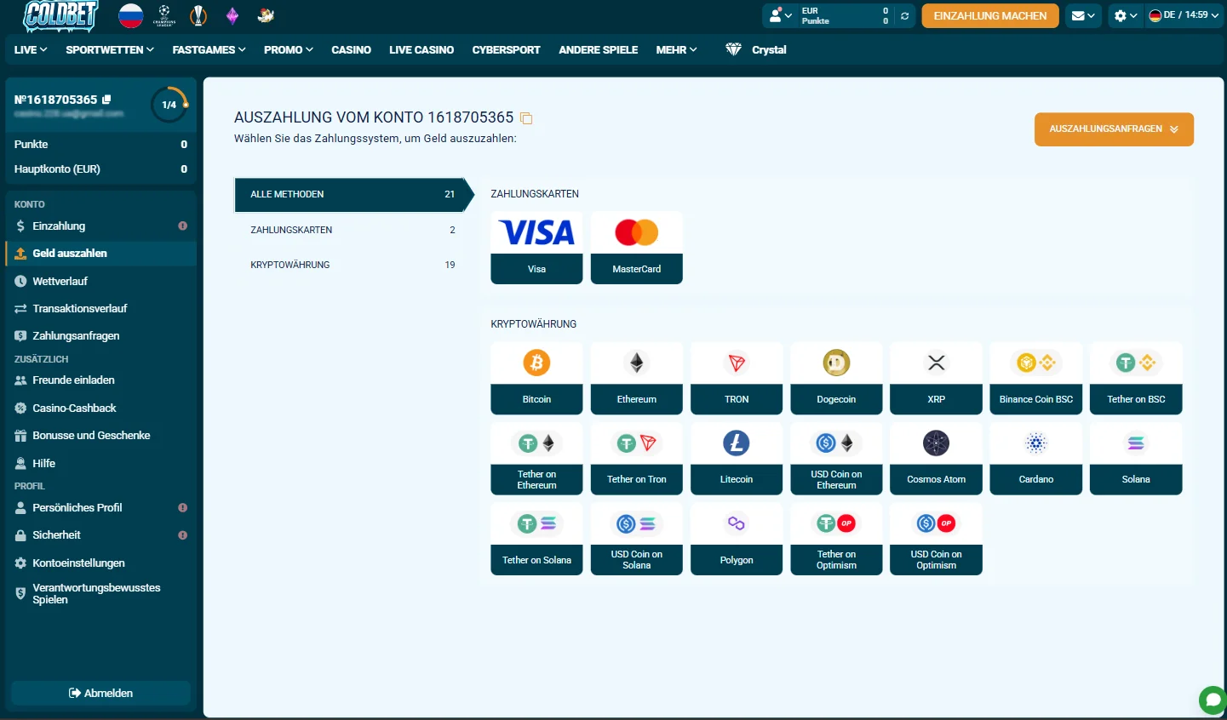
Task: Select the Ethereum withdrawal tile
Action: pos(636,378)
